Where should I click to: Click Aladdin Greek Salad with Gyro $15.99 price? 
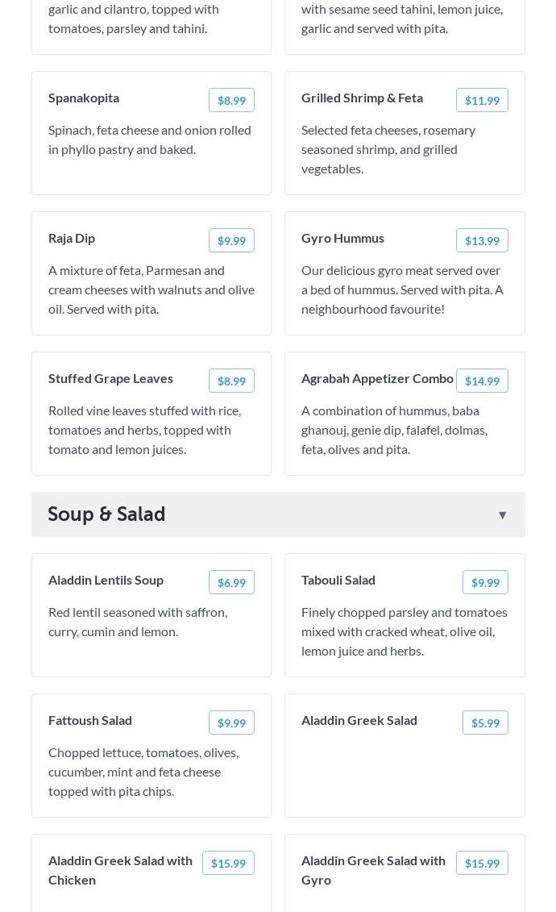(x=482, y=864)
